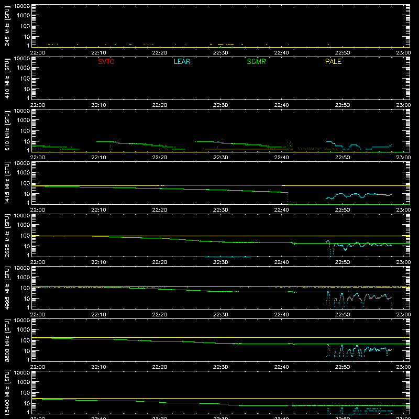Click 22:30 time label under 2695 MHz panel
This screenshot has height=419, width=419.
click(x=220, y=262)
